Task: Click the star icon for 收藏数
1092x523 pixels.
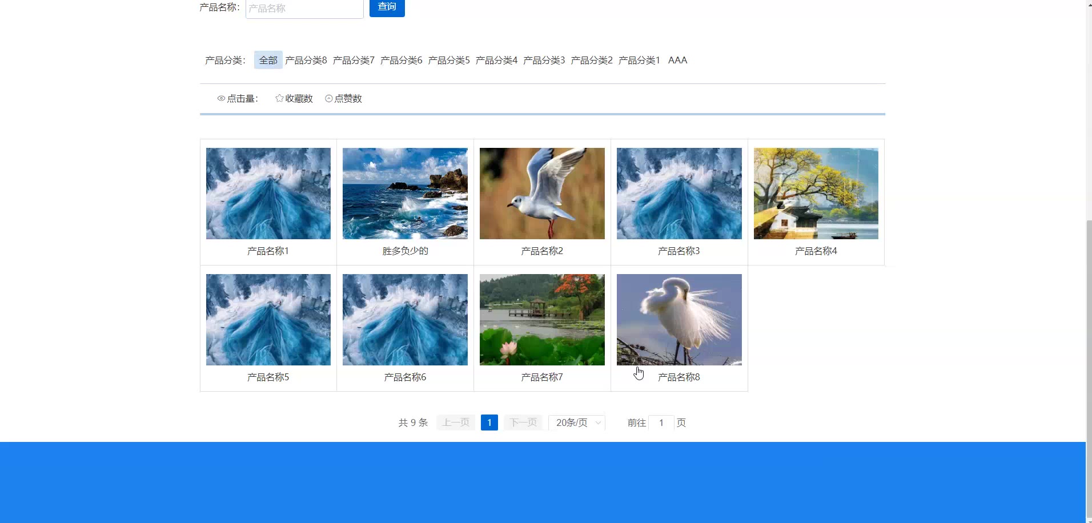Action: click(279, 98)
